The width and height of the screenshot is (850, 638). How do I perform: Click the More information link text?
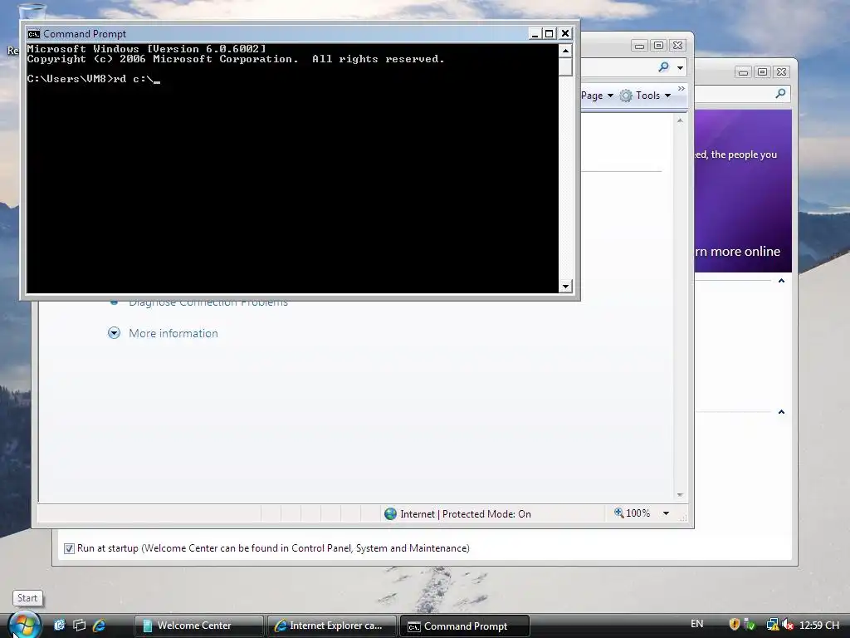point(173,333)
